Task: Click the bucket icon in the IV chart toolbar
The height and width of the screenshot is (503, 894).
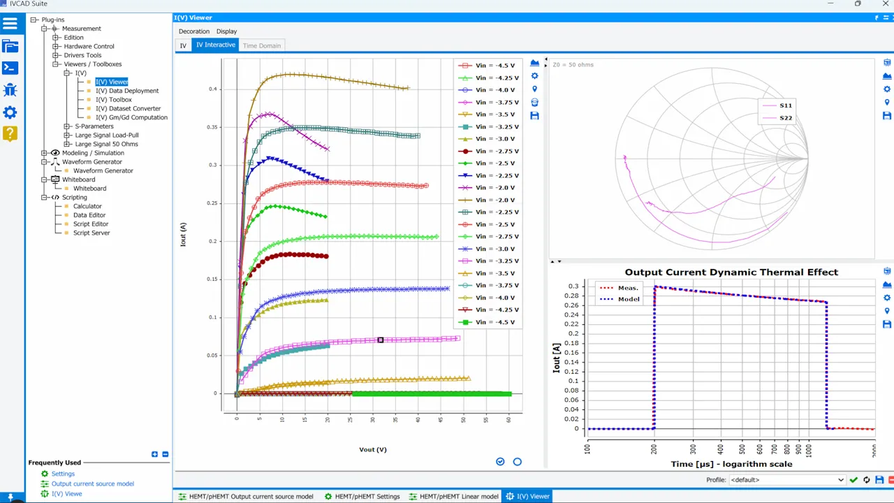Action: click(x=535, y=102)
